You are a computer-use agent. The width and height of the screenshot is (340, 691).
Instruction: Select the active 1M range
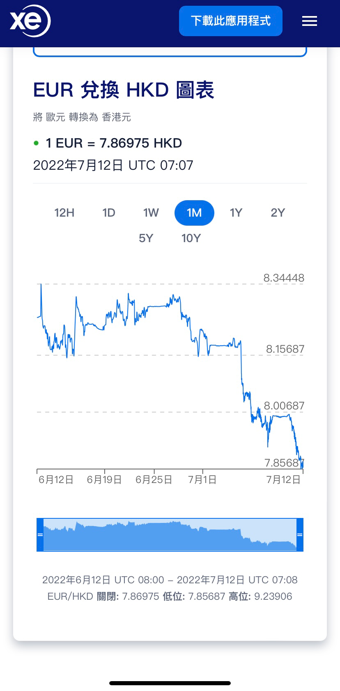coord(194,213)
